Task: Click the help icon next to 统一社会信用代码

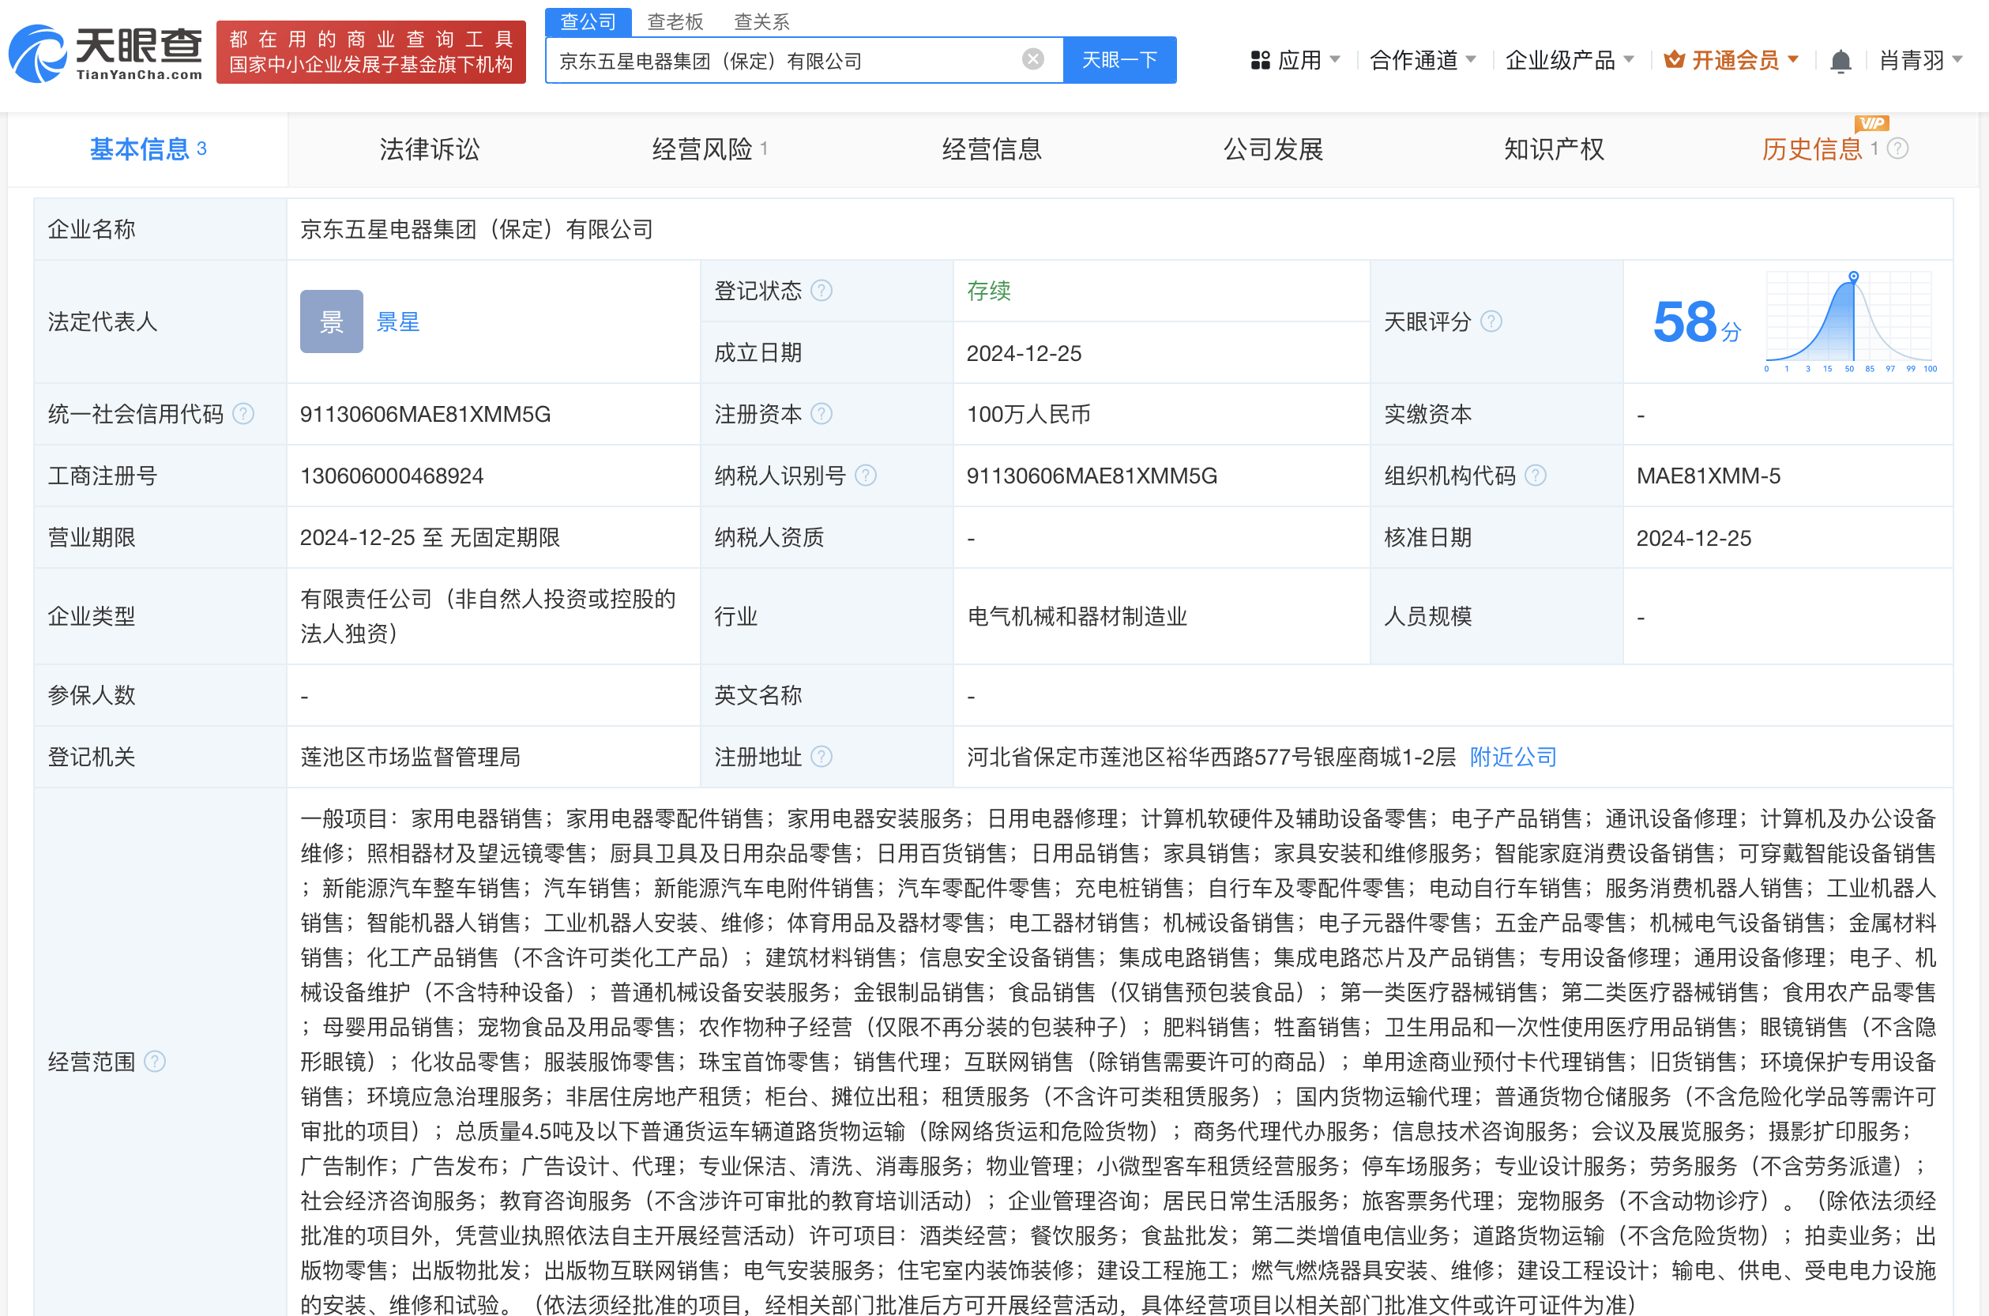Action: point(243,413)
